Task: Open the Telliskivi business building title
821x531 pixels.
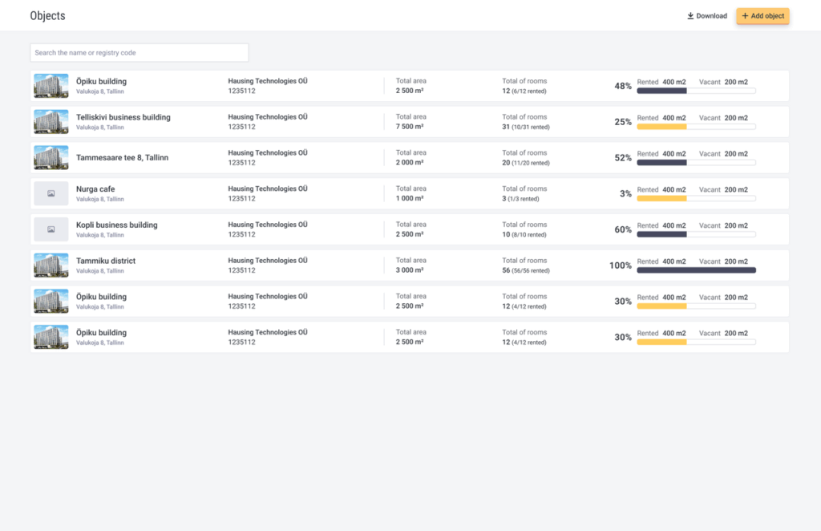Action: pos(123,117)
